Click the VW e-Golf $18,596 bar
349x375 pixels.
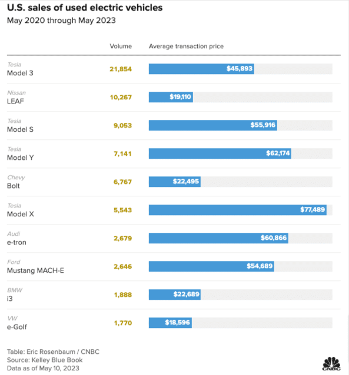pos(170,323)
